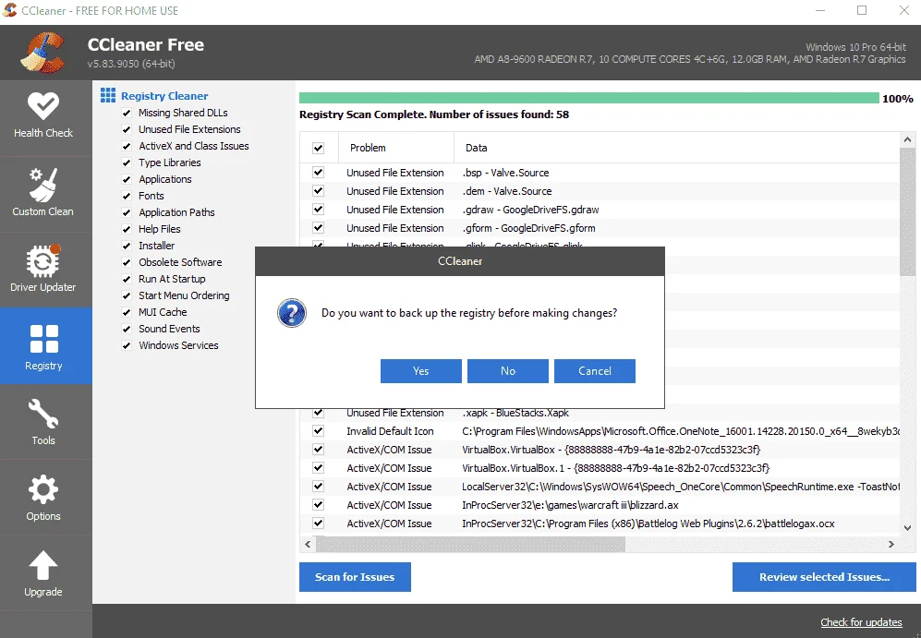Image resolution: width=921 pixels, height=638 pixels.
Task: Toggle the select-all checkbox in results header
Action: click(319, 148)
